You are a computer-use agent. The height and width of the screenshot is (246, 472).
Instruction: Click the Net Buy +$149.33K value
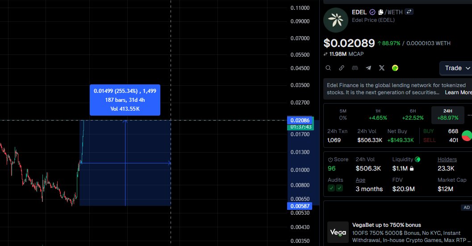pyautogui.click(x=401, y=140)
